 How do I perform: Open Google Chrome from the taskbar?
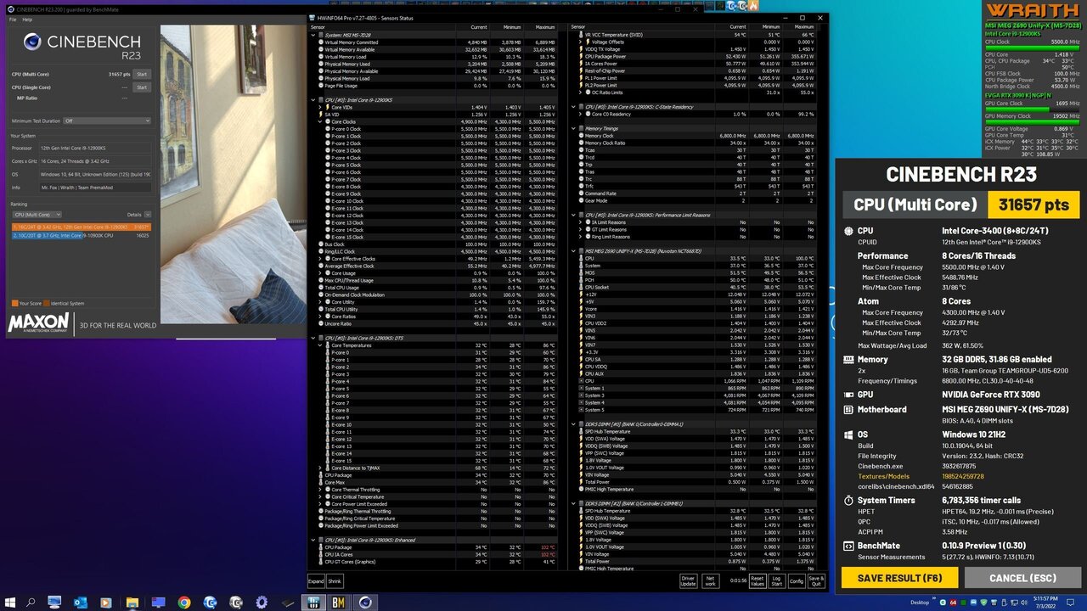(184, 603)
